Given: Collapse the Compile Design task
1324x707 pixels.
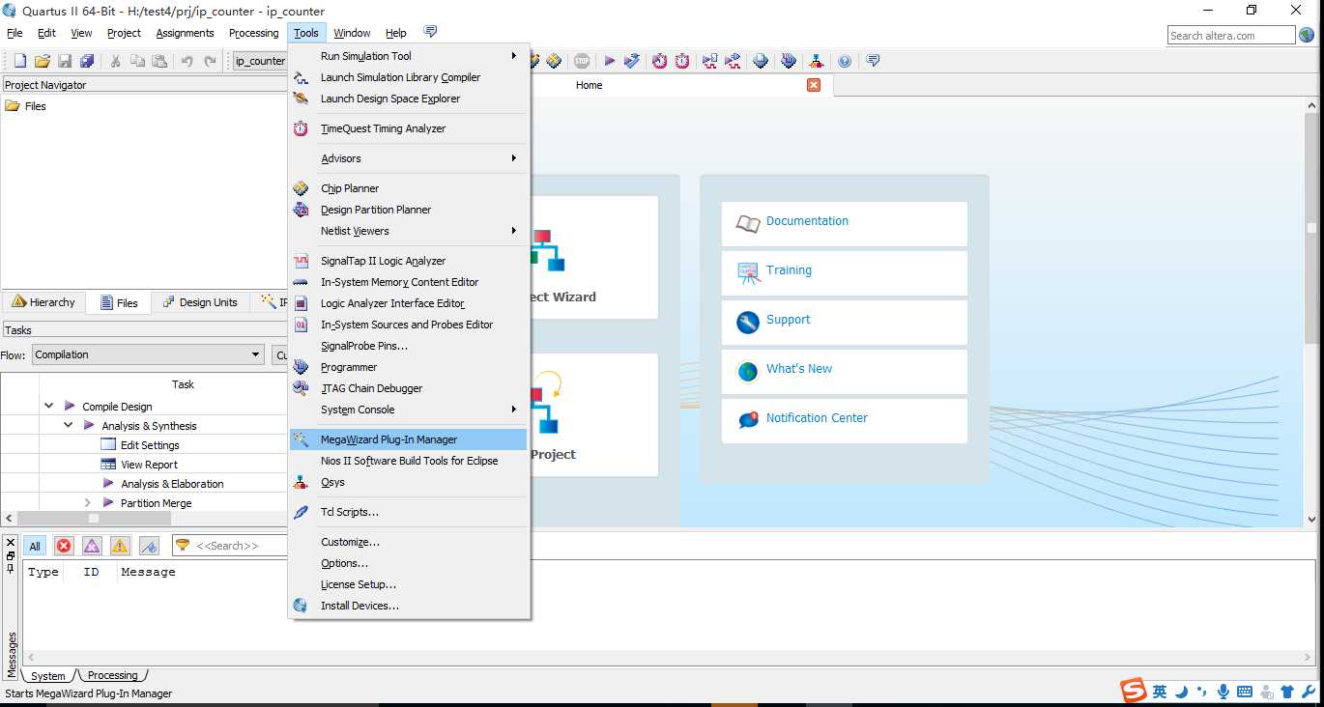Looking at the screenshot, I should (48, 407).
